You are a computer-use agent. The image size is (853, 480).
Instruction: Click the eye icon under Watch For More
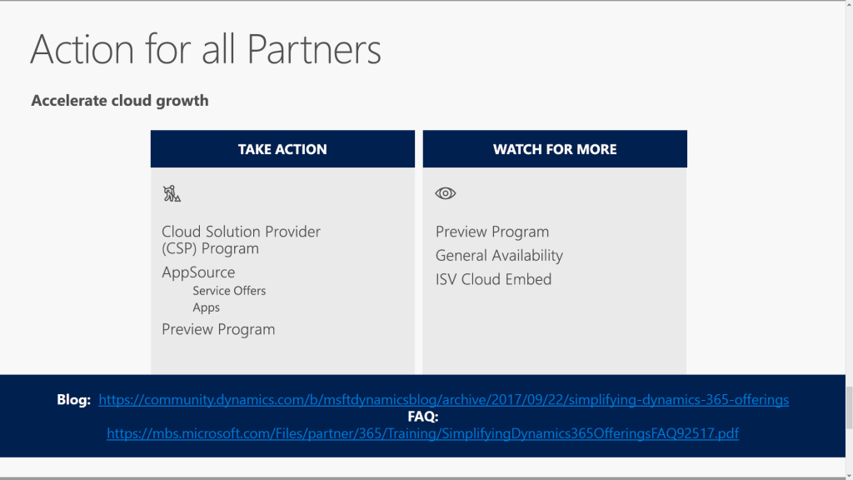[446, 193]
